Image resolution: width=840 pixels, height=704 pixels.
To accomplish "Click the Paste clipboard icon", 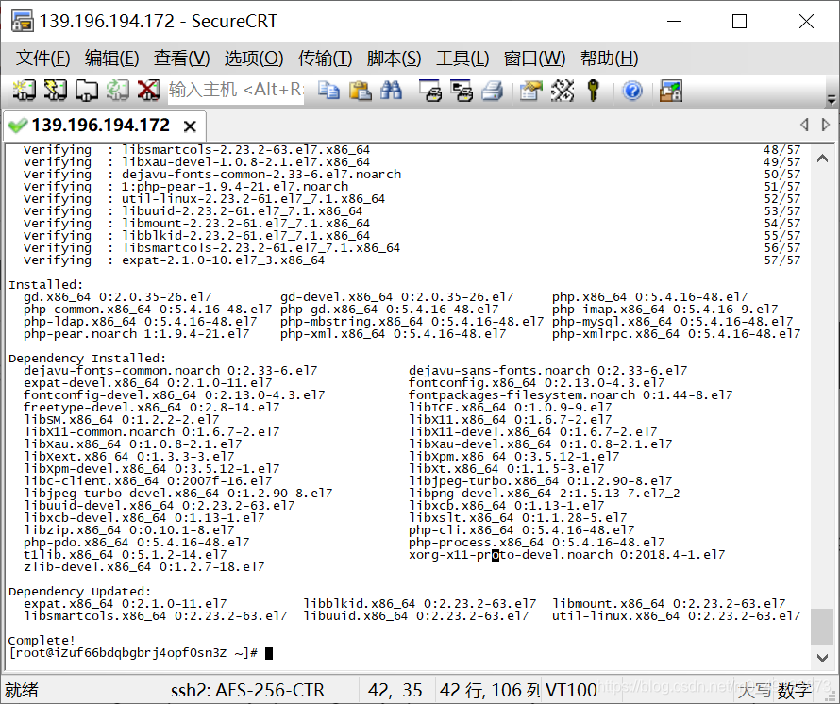I will pos(360,90).
